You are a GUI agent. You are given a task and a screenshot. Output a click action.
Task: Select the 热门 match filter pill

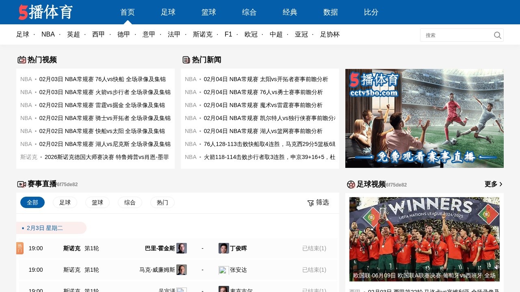[x=162, y=202]
